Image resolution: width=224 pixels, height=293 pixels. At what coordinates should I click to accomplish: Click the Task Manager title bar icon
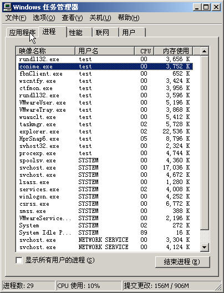tap(8, 7)
